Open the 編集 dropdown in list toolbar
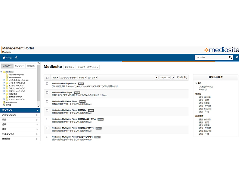The width and height of the screenshot is (239, 187). pos(55,78)
